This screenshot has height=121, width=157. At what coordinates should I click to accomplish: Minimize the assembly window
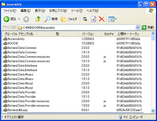pos(141,4)
